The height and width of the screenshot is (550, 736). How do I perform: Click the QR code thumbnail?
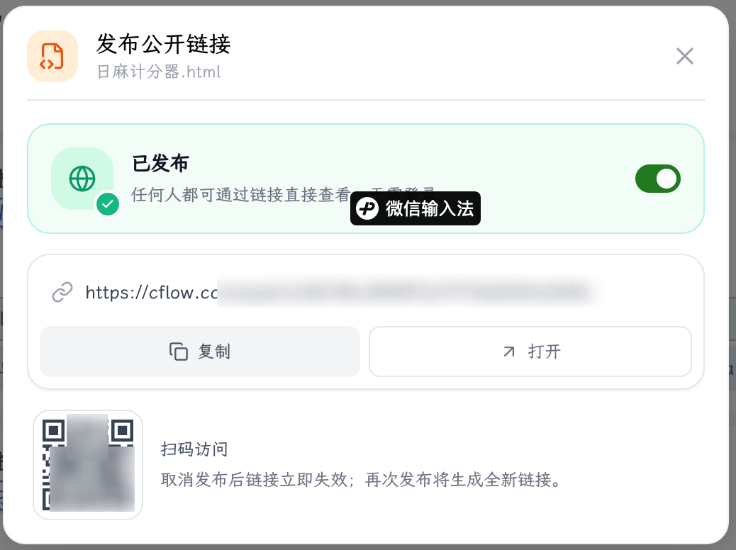[x=88, y=464]
